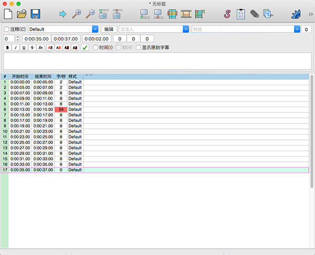Create a new subtitle file
Screen dimensions: 315x255
pos(8,14)
